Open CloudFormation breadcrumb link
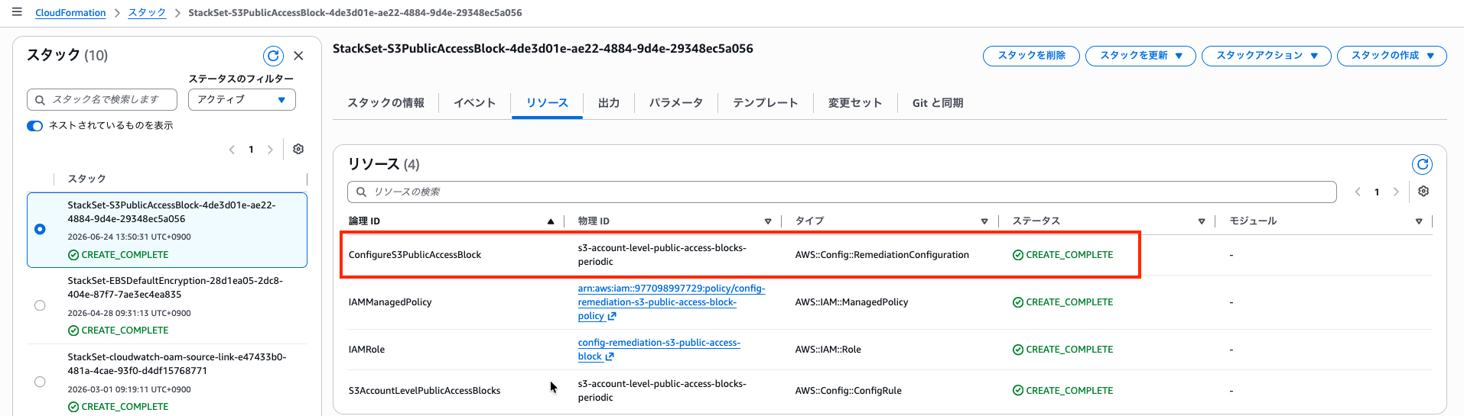This screenshot has width=1464, height=416. pyautogui.click(x=70, y=13)
